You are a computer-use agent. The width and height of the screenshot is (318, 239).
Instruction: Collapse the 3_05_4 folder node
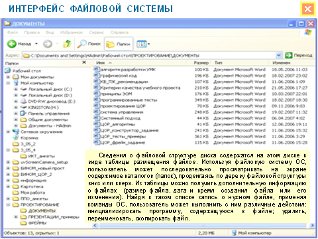pyautogui.click(x=8, y=150)
